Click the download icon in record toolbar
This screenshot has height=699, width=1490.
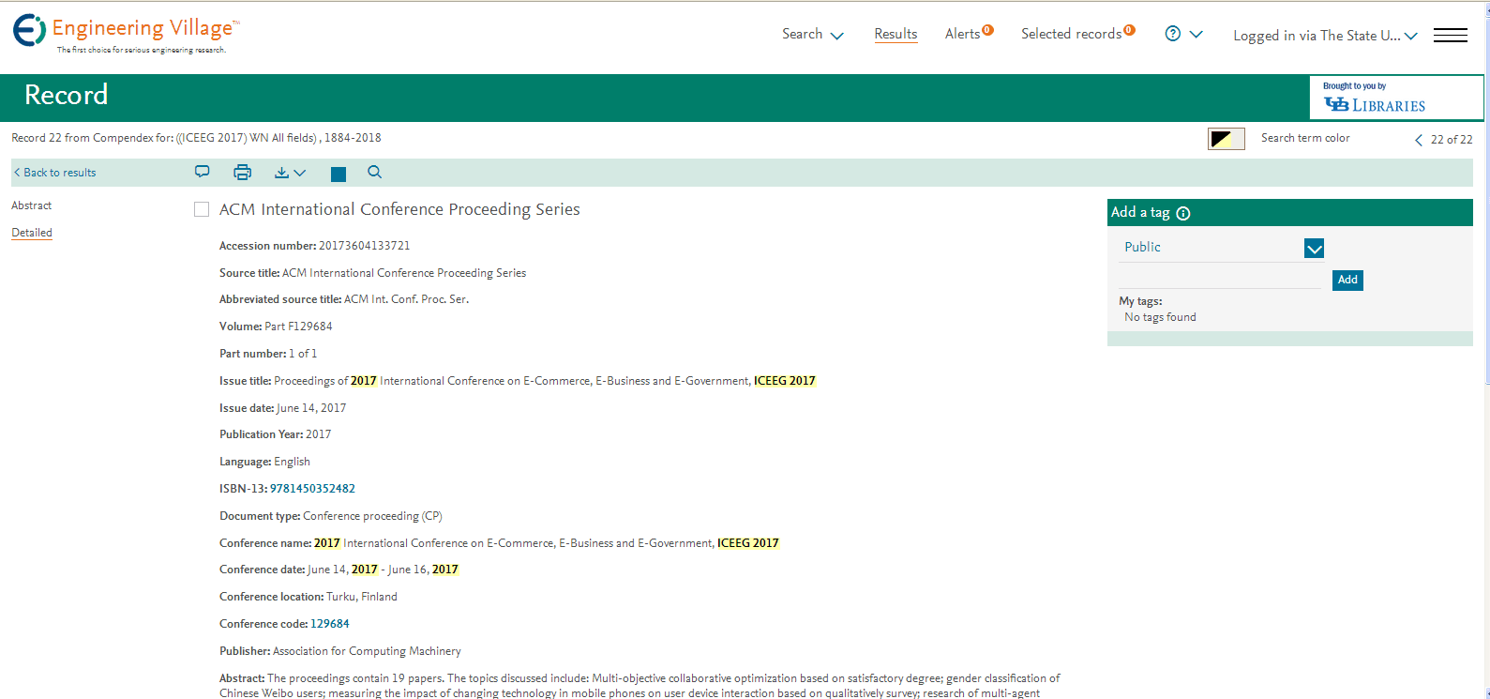(x=281, y=173)
